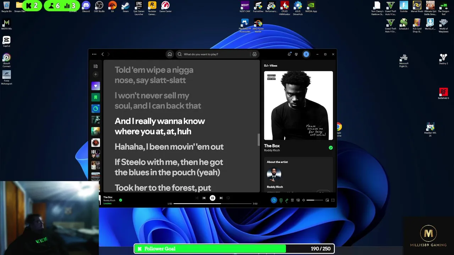Click the blue DJ circle in player bar
The height and width of the screenshot is (255, 454).
click(274, 200)
